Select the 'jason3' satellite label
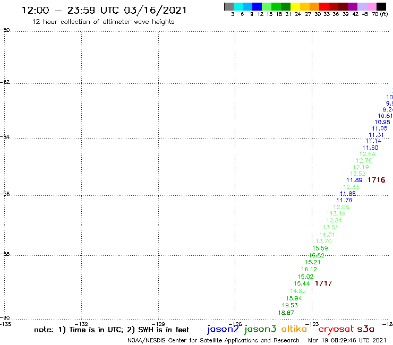Screen dimensions: 393x345 (x=260, y=329)
